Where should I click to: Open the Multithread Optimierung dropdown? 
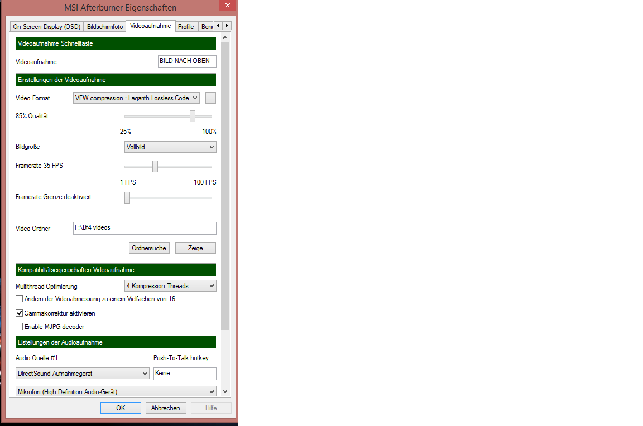pyautogui.click(x=170, y=286)
